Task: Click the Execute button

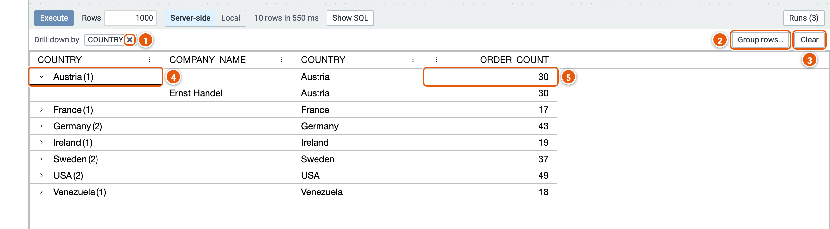Action: coord(54,18)
